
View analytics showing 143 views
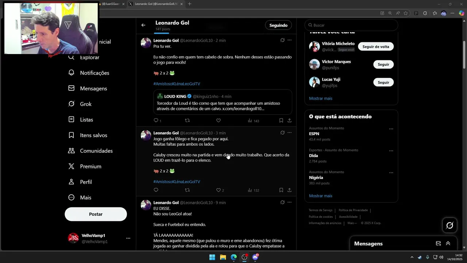(253, 121)
